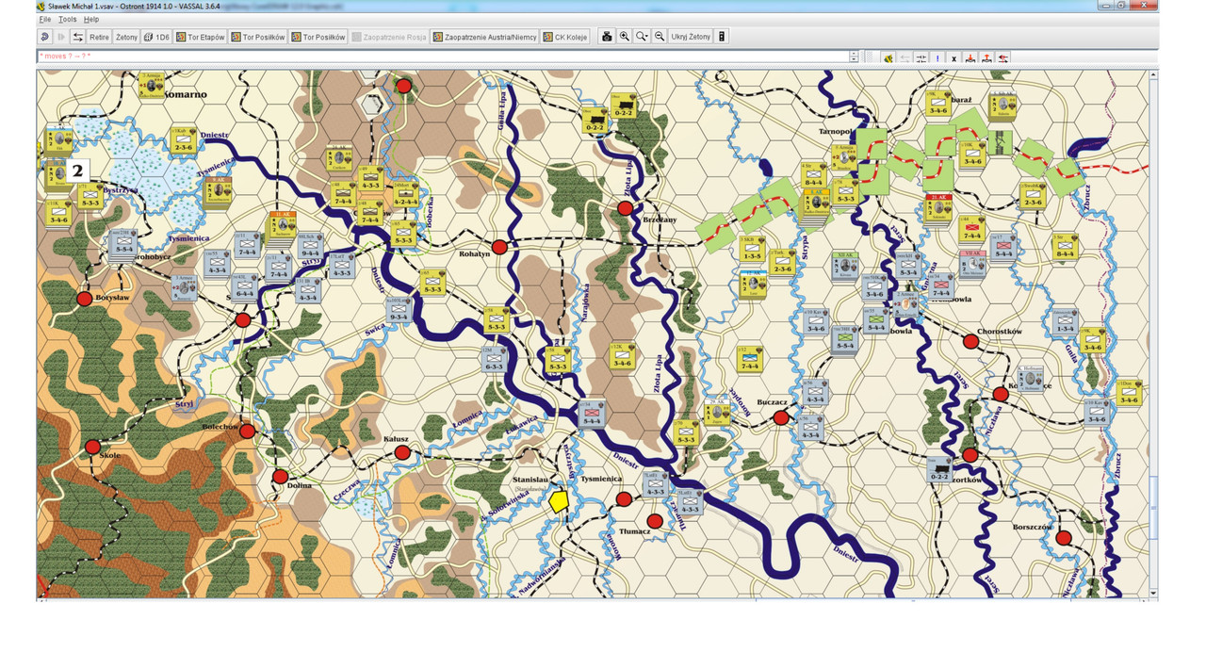The height and width of the screenshot is (652, 1206).
Task: Click the overview map icon after Ukryj Żetony
Action: pos(723,37)
